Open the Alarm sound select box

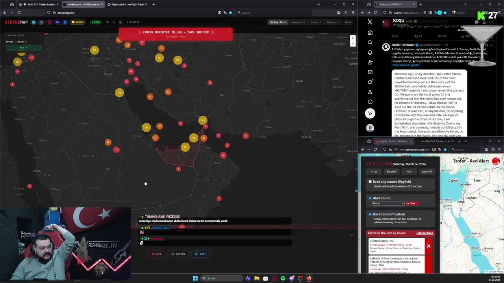(x=388, y=203)
